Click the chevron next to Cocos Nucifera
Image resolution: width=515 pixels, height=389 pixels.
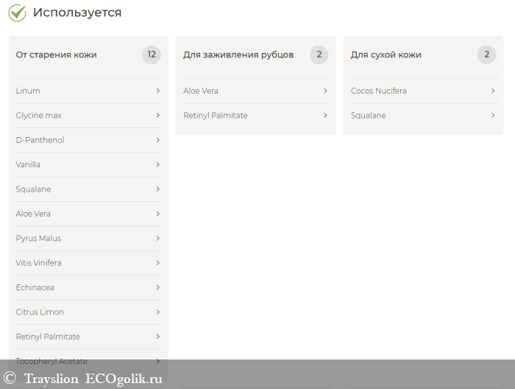pyautogui.click(x=493, y=91)
